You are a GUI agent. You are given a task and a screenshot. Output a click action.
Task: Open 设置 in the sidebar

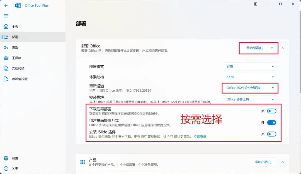tap(33, 158)
